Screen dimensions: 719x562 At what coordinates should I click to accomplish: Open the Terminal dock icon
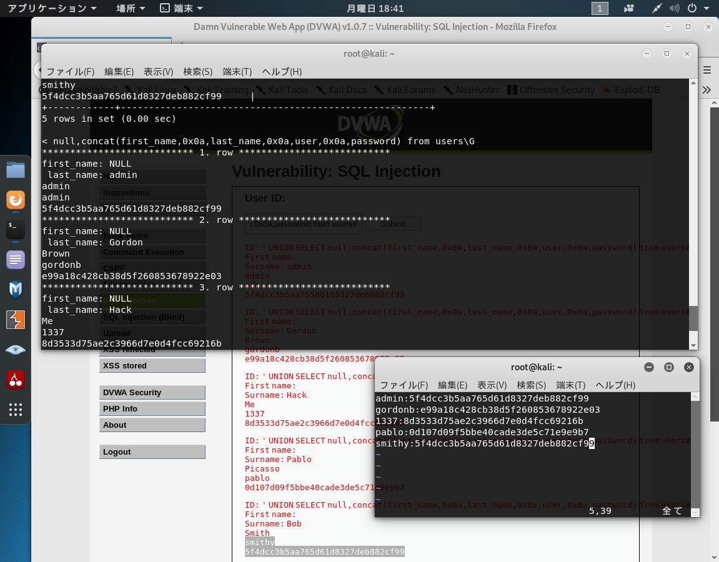[16, 230]
